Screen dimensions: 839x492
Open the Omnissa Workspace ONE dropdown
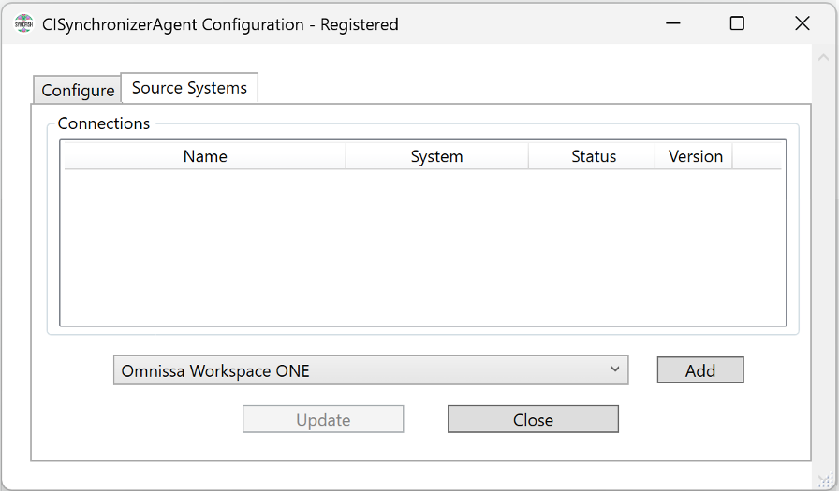point(371,370)
